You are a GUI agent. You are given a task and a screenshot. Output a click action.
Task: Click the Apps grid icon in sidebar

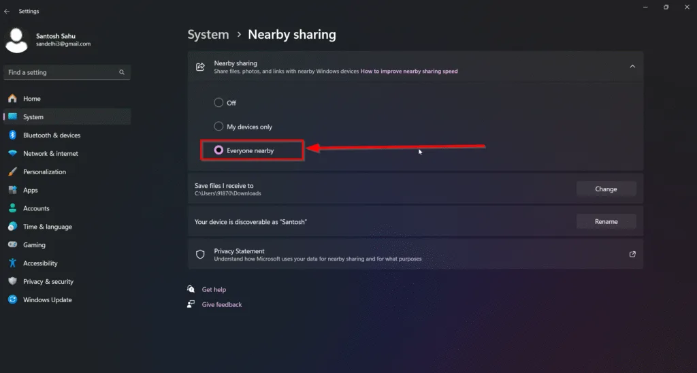coord(12,190)
